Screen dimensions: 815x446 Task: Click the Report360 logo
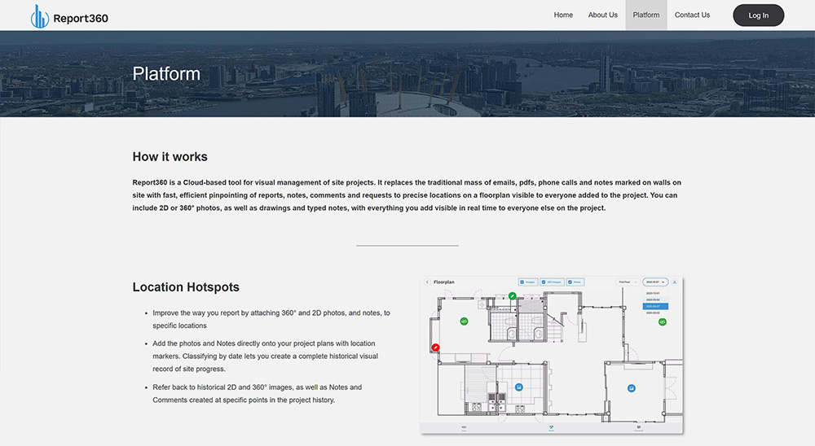pyautogui.click(x=69, y=16)
